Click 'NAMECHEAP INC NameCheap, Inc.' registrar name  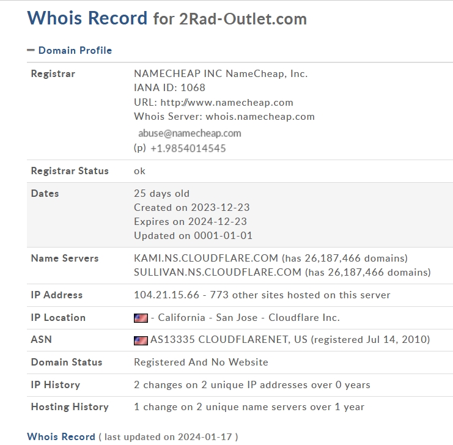pos(221,74)
